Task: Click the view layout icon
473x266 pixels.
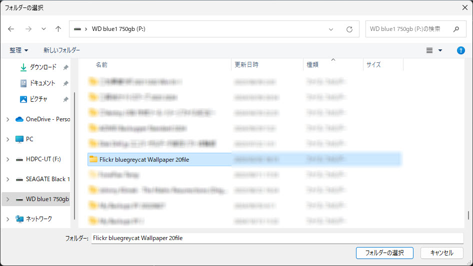Action: (429, 50)
